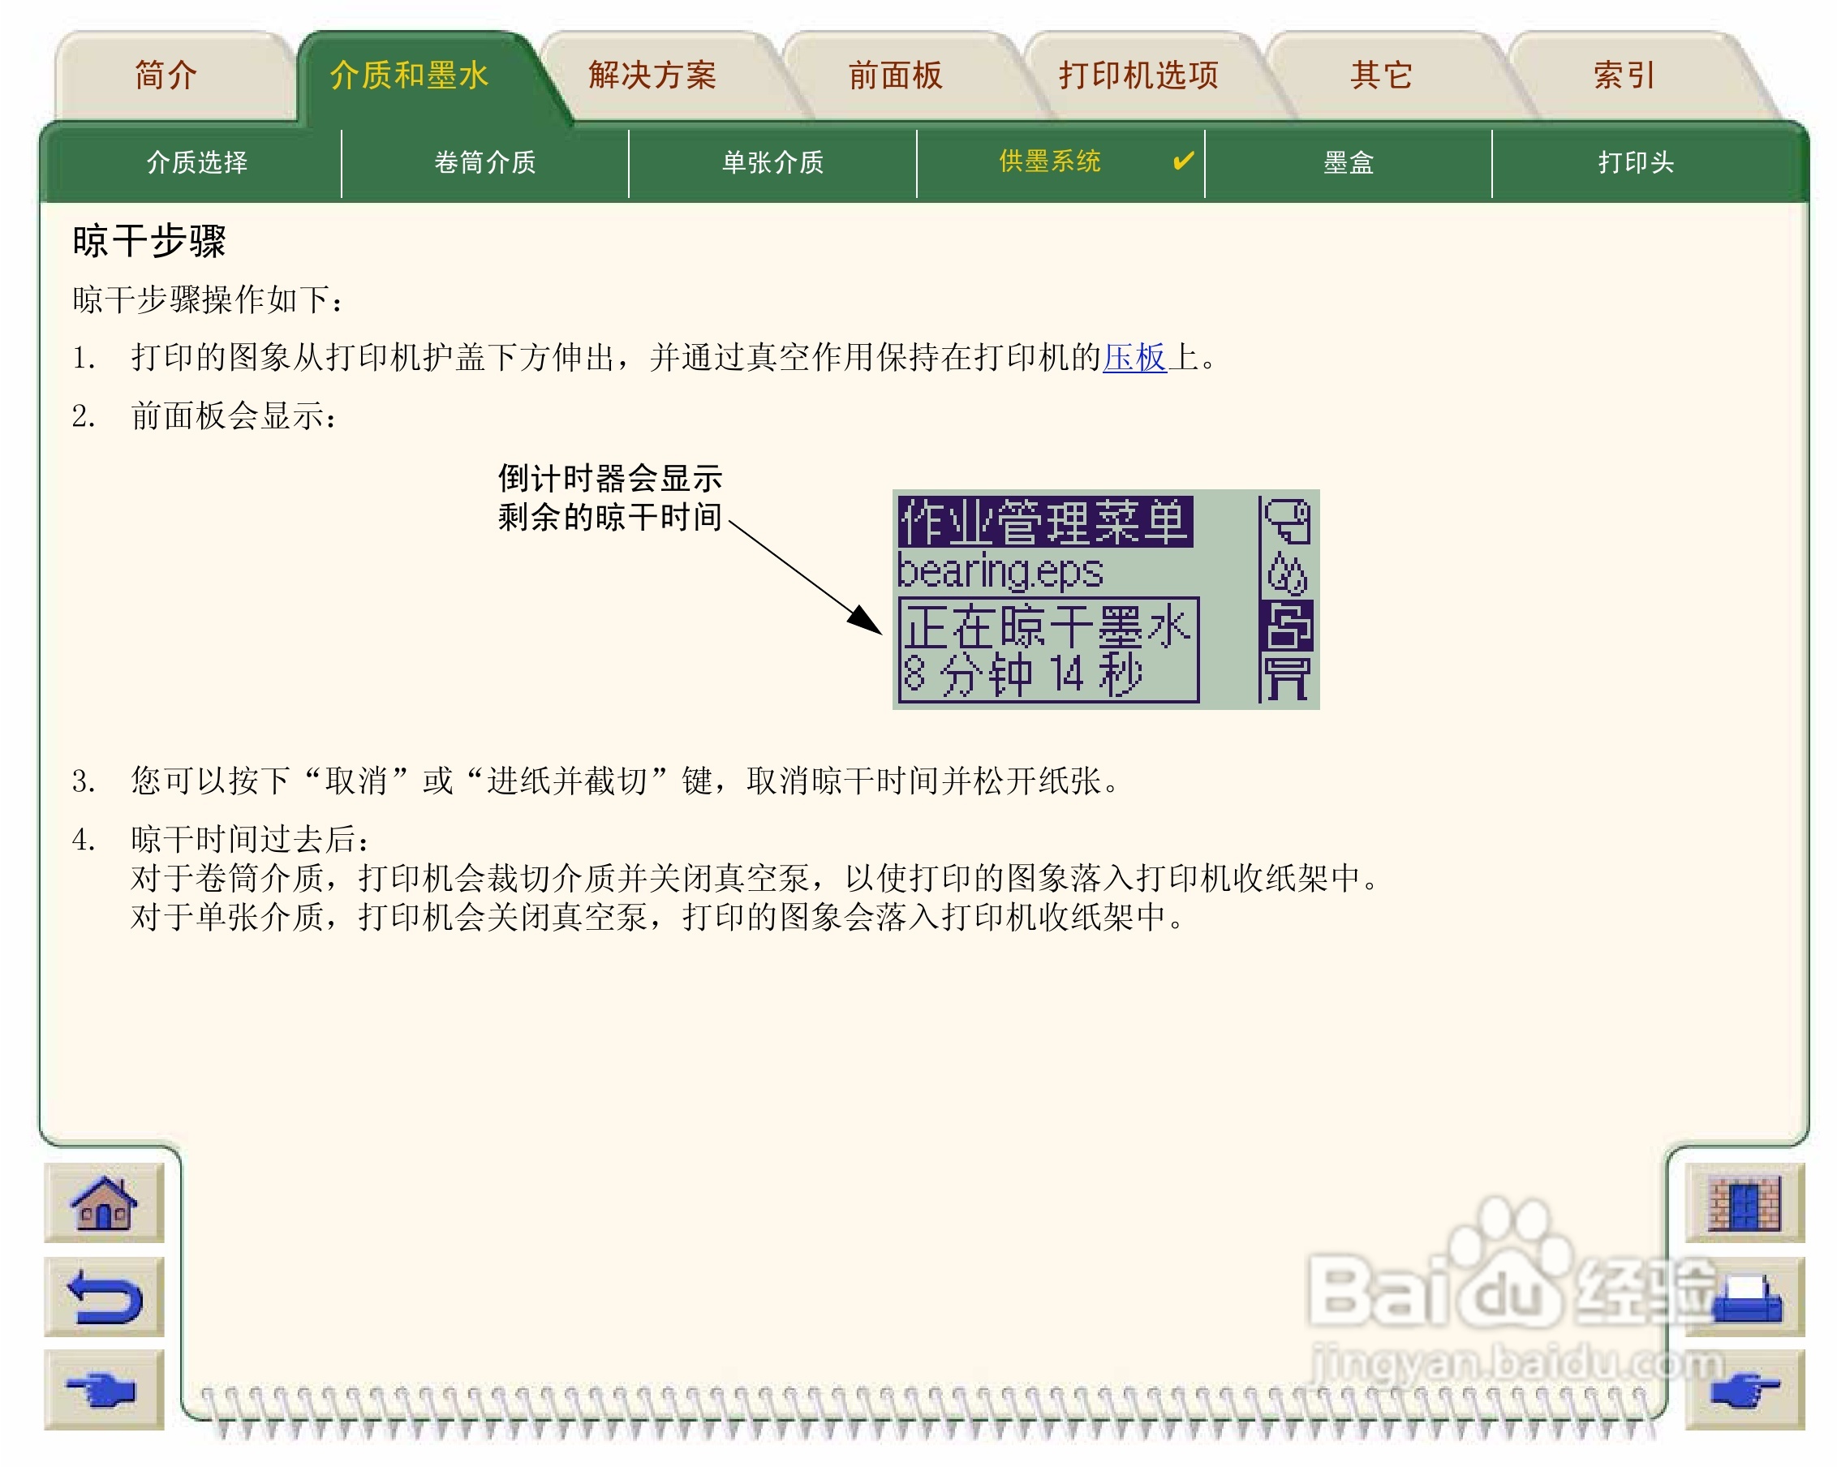
Task: Select 介质选择 in the green submenu
Action: (197, 161)
